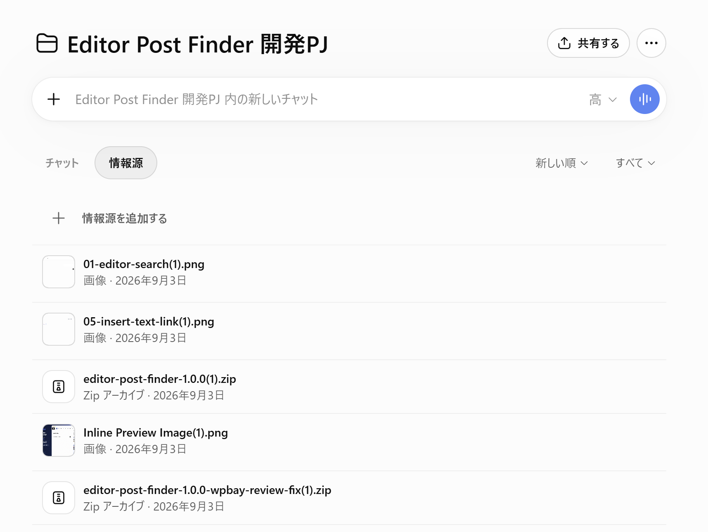Click zip icon for wpbay-review-fix(1).zip

point(59,498)
